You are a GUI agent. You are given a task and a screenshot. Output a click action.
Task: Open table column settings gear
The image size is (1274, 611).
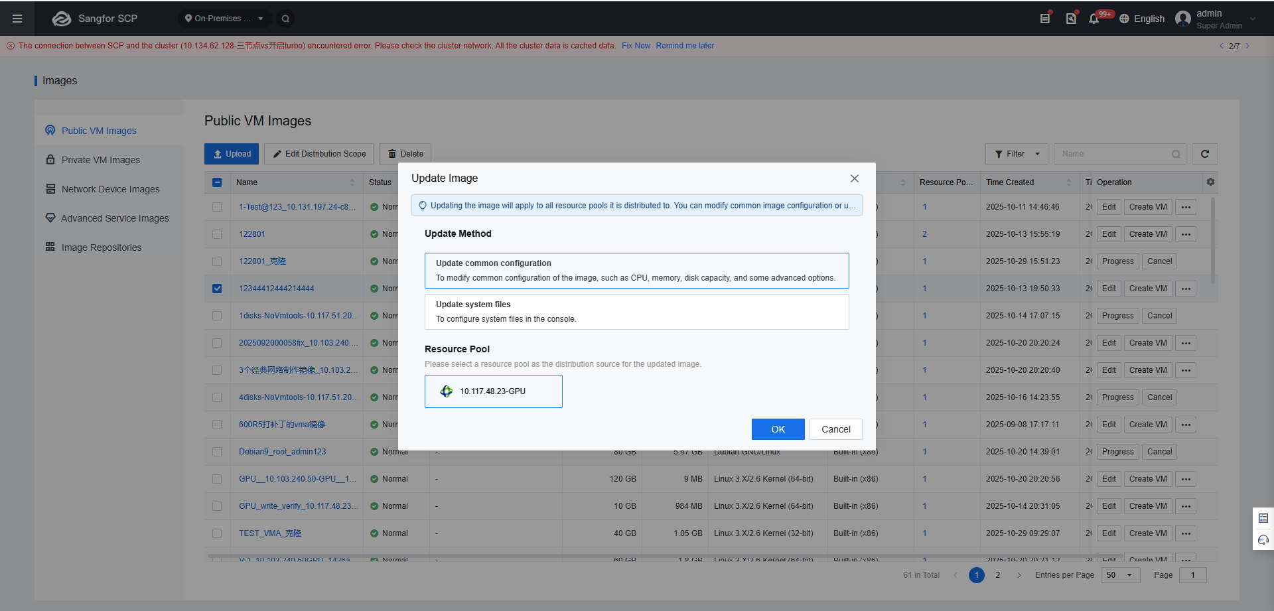point(1210,182)
